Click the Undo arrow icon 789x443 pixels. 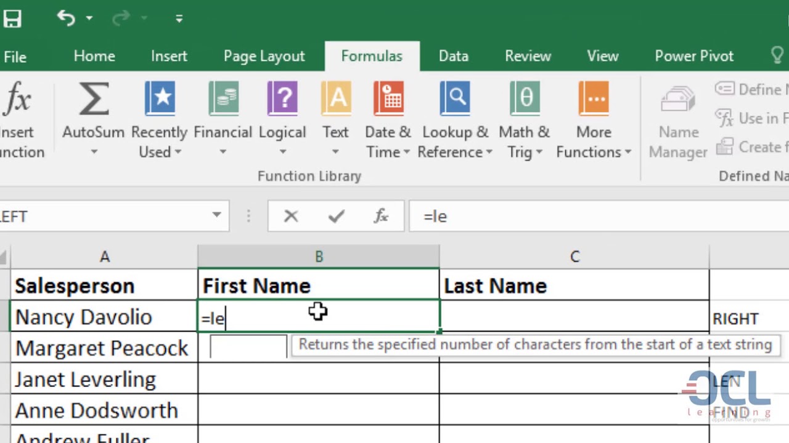point(65,18)
